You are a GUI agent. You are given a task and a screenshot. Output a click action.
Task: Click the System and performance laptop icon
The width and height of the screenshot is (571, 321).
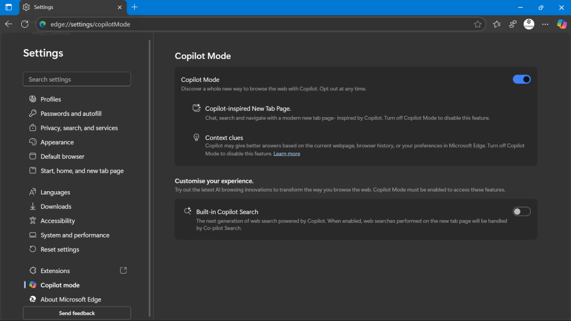click(33, 235)
